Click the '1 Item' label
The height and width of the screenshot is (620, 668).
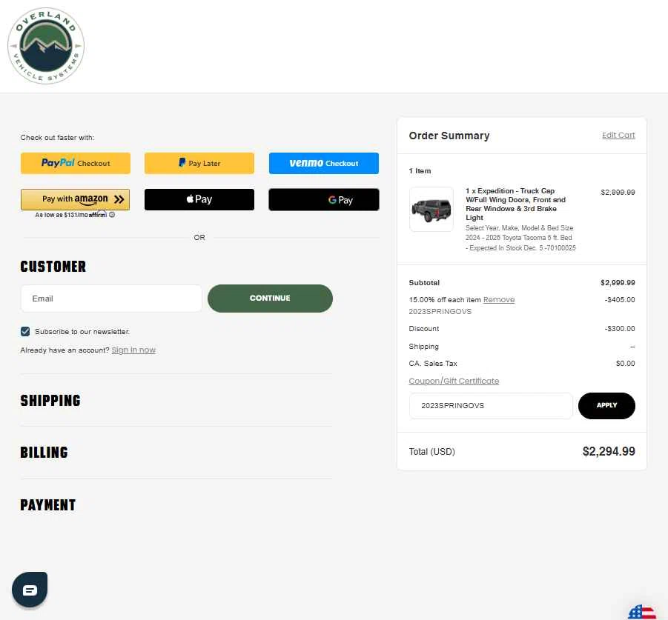pos(420,170)
